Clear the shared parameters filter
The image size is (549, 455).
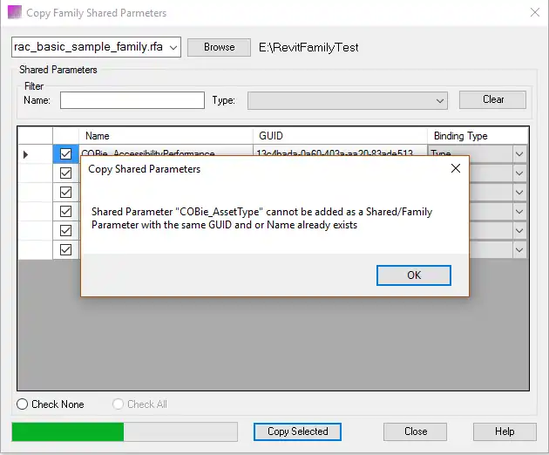pyautogui.click(x=492, y=99)
